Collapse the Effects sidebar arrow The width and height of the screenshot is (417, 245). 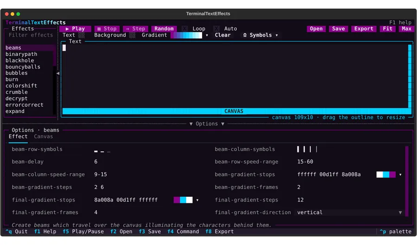point(58,73)
